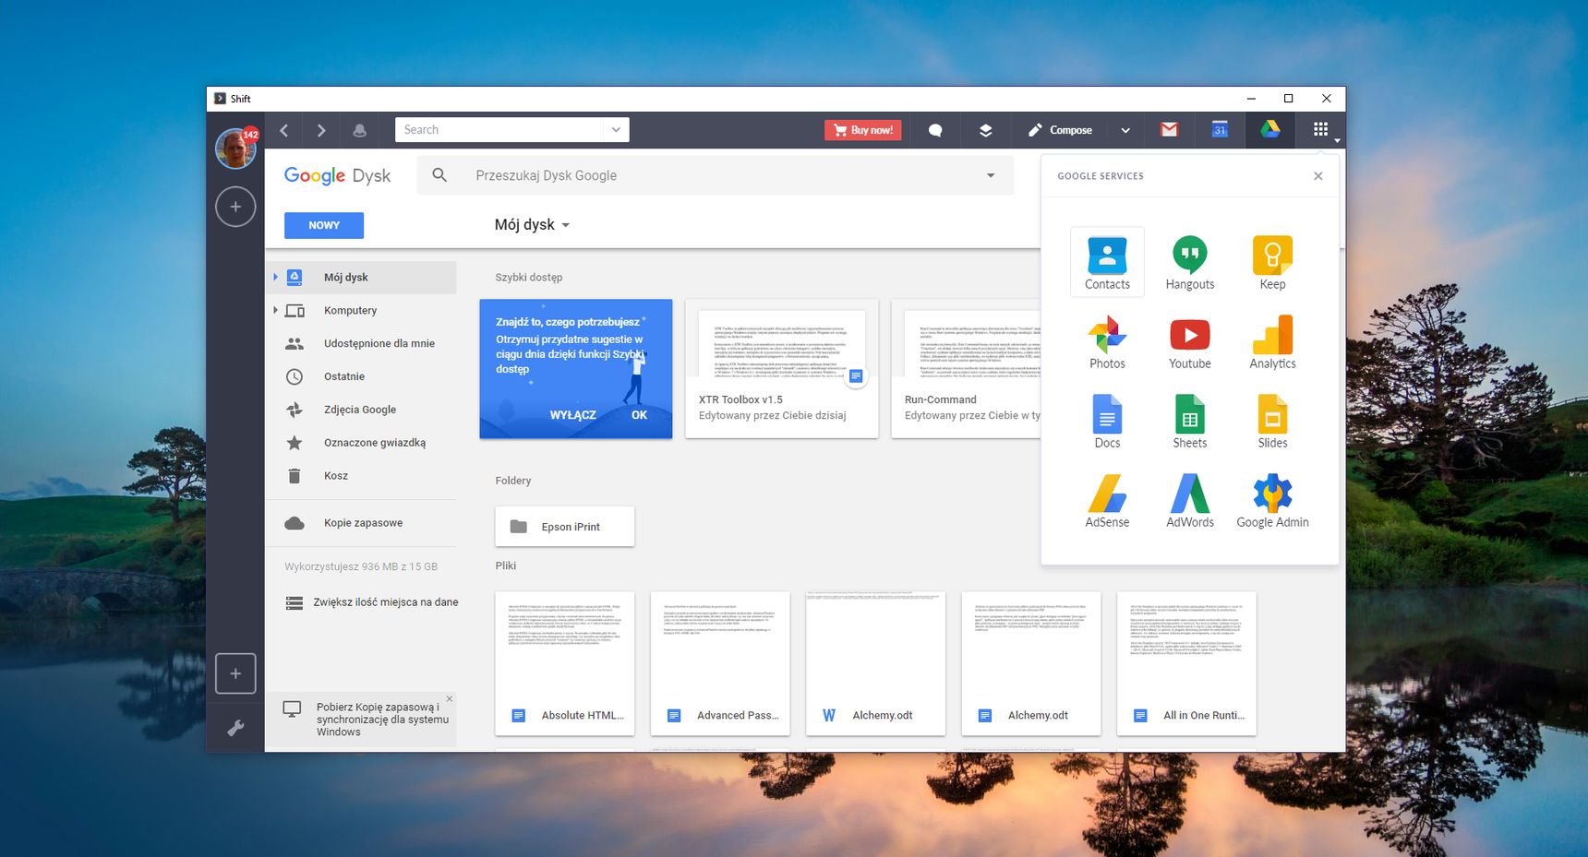Open XTR Toolbox v1.5 quick access file

pyautogui.click(x=781, y=368)
